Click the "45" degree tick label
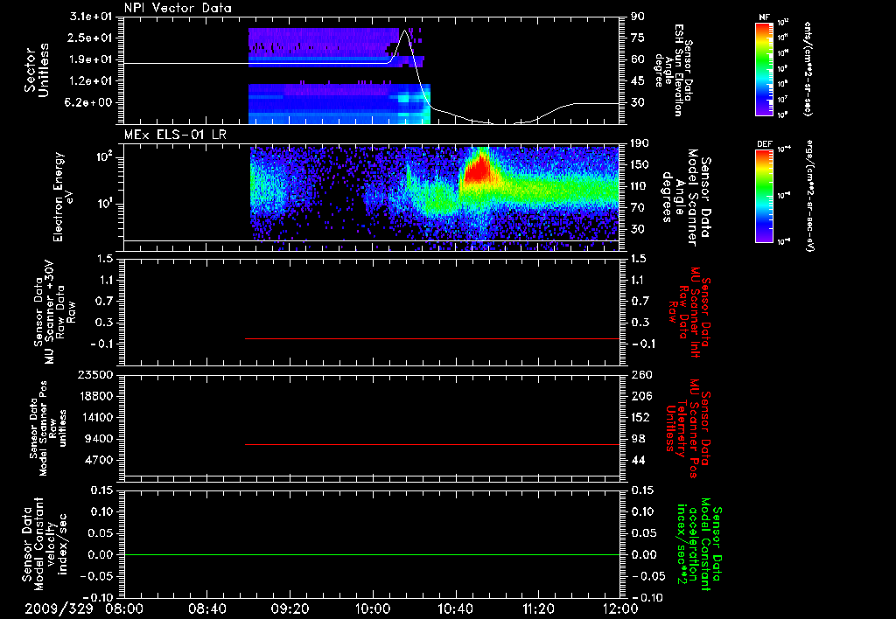896x619 pixels. point(638,81)
